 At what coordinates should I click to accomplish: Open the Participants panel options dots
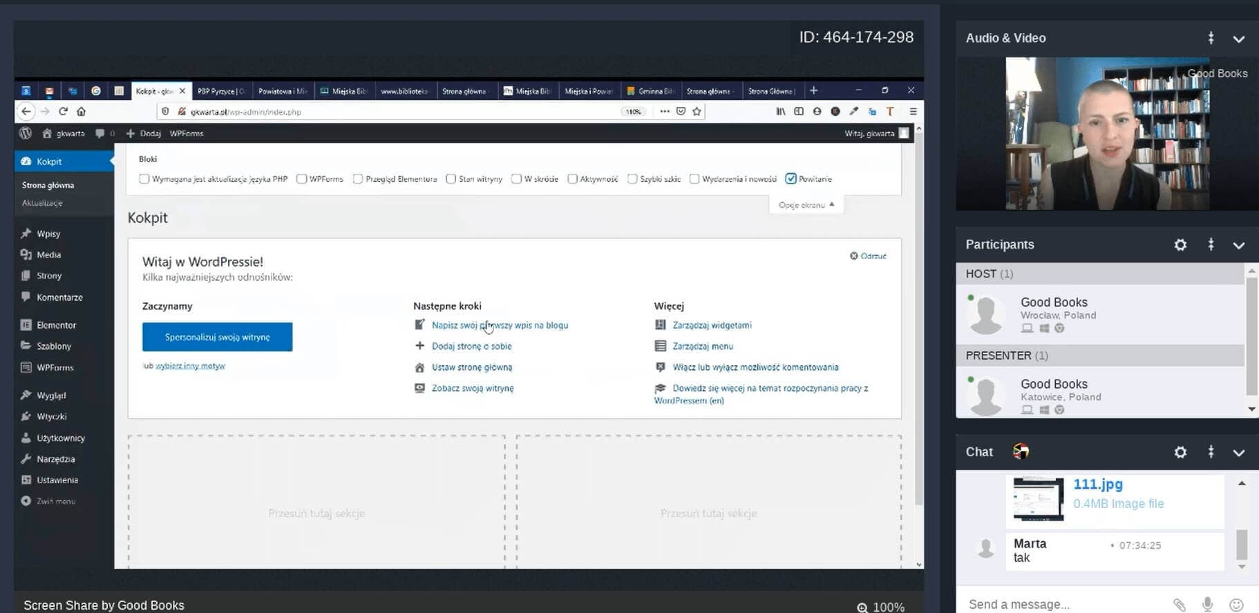click(x=1211, y=244)
